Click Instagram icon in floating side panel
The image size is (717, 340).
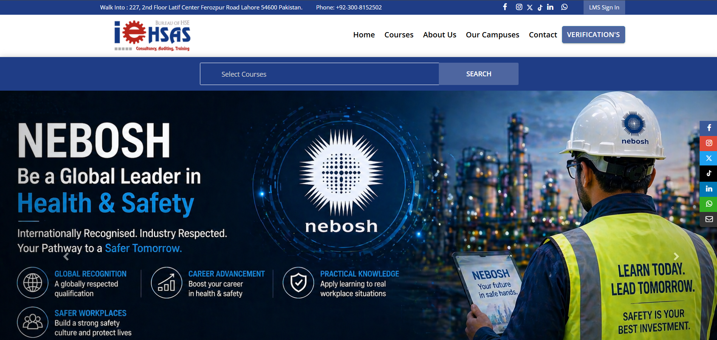(x=708, y=143)
